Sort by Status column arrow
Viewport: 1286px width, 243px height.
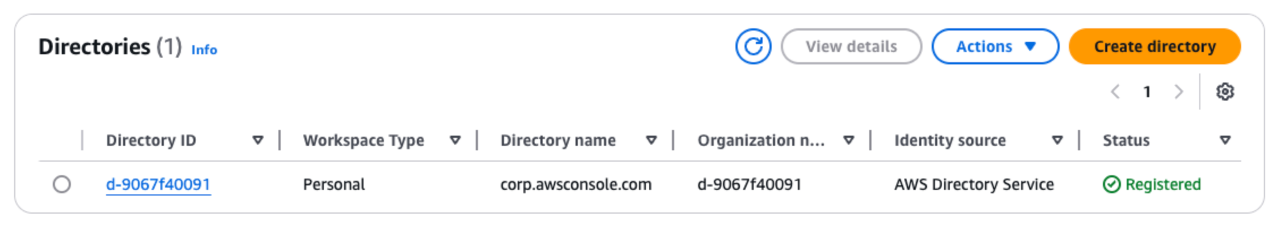tap(1225, 140)
